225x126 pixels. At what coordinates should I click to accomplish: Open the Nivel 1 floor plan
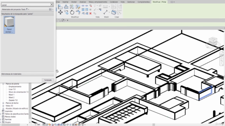coord(12,95)
